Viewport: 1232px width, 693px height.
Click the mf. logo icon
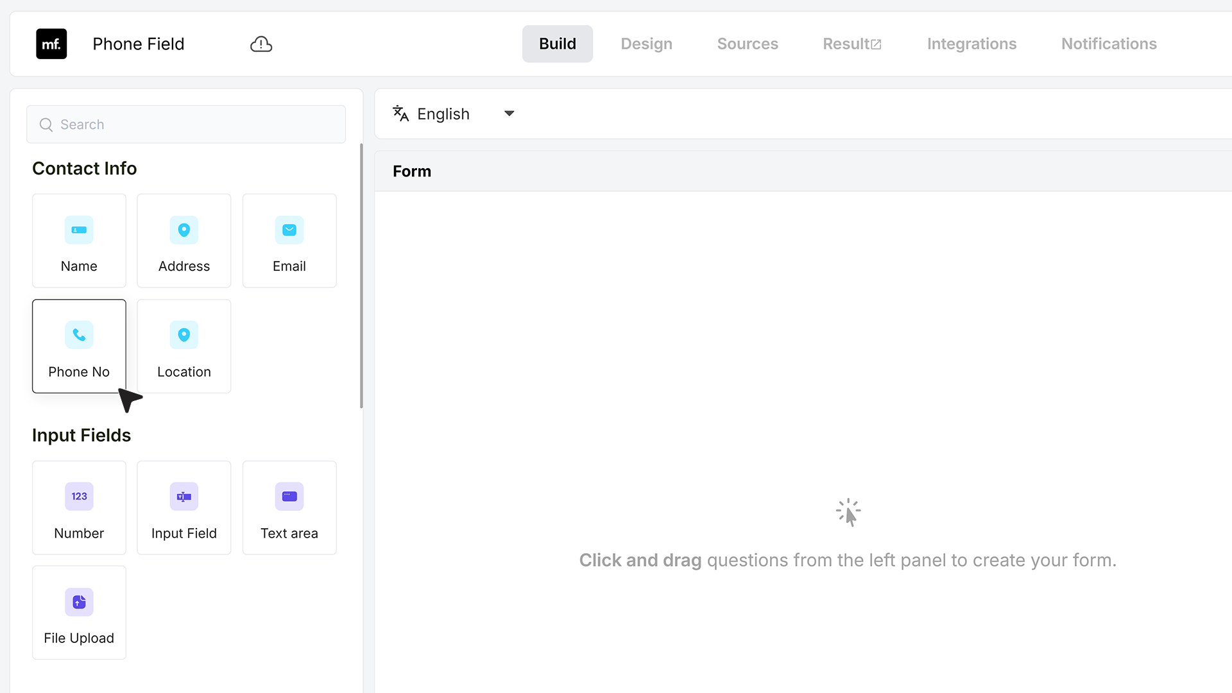tap(51, 44)
